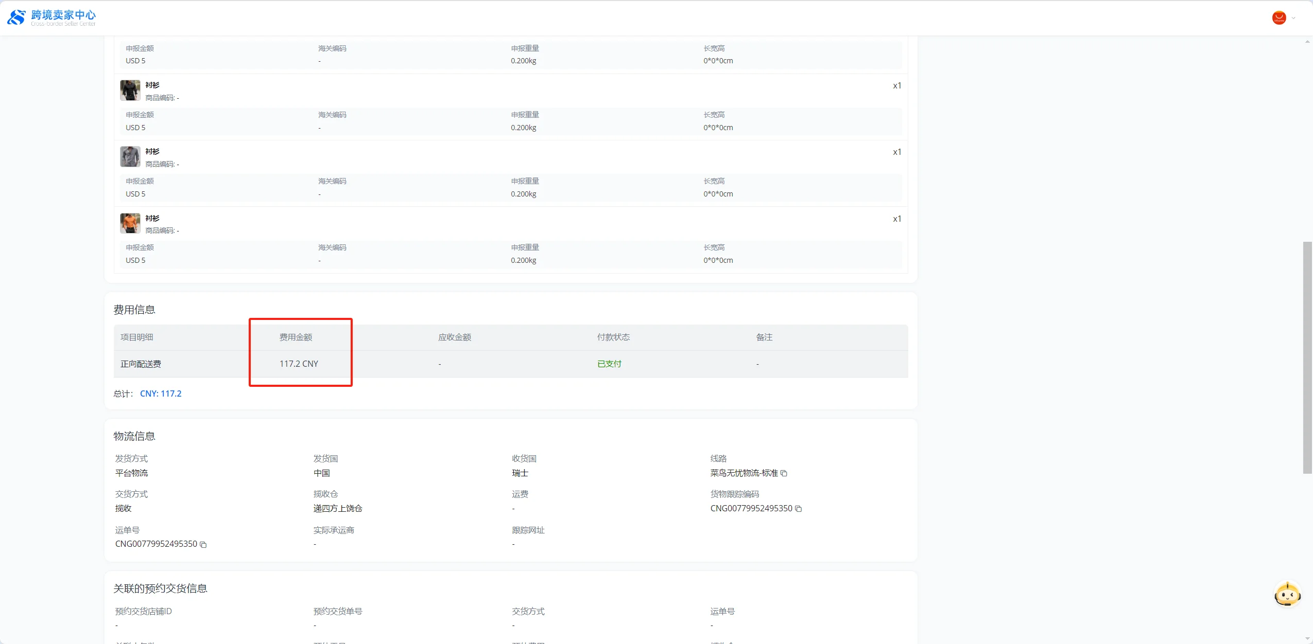1313x644 pixels.
Task: Click the scroll-up arrow of the scrollbar
Action: pos(1307,42)
